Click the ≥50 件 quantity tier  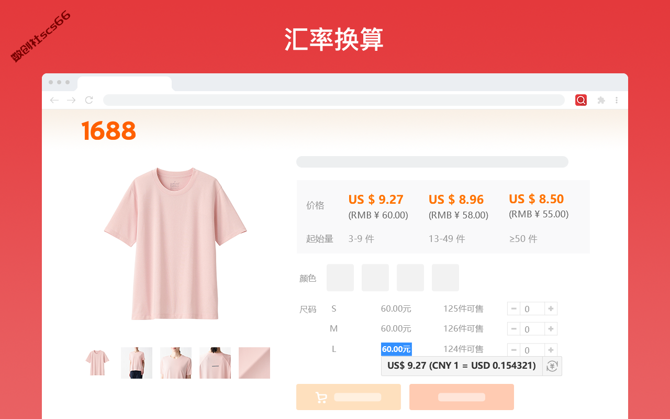[523, 239]
